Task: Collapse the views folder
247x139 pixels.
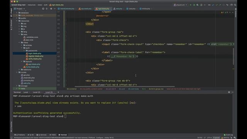Action: pyautogui.click(x=19, y=42)
